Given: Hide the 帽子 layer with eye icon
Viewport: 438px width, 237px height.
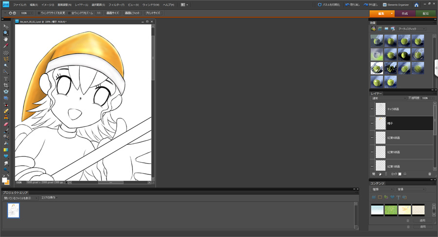Looking at the screenshot, I should point(372,123).
